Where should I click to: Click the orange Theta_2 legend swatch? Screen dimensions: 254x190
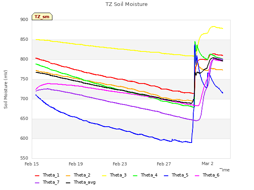click(x=68, y=176)
